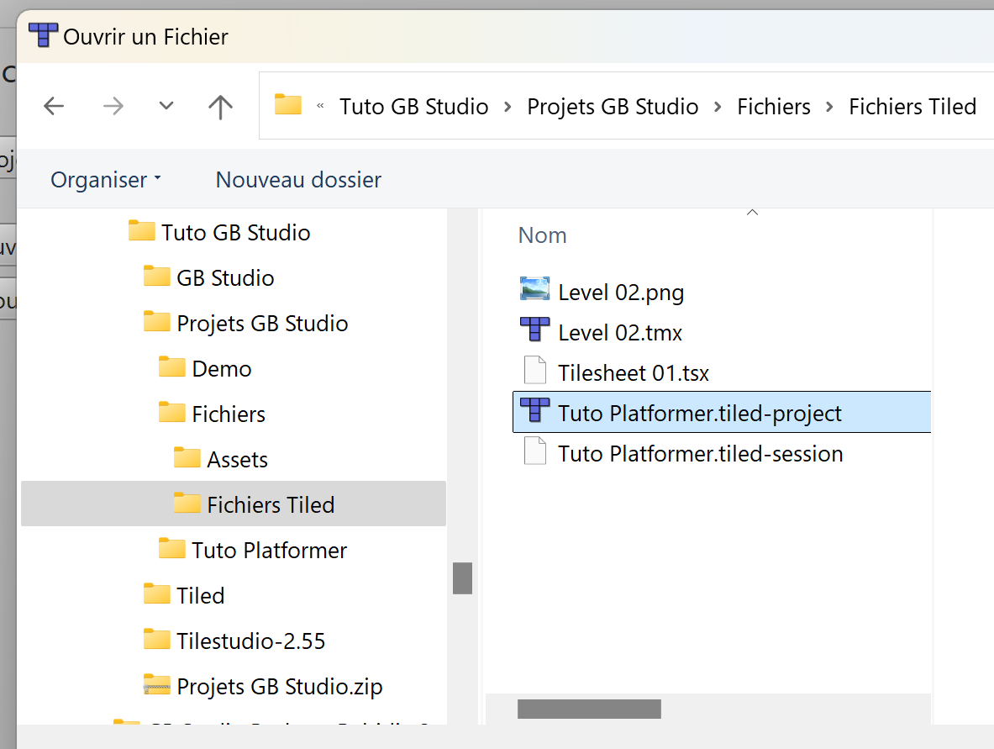Screen dimensions: 994x749
Task: Click the Tuto Platformer.tiled-session file icon
Action: (x=534, y=452)
